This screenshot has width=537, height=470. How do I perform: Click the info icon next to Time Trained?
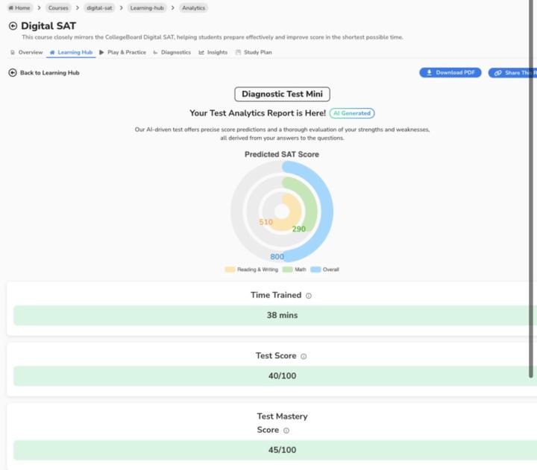click(x=309, y=296)
